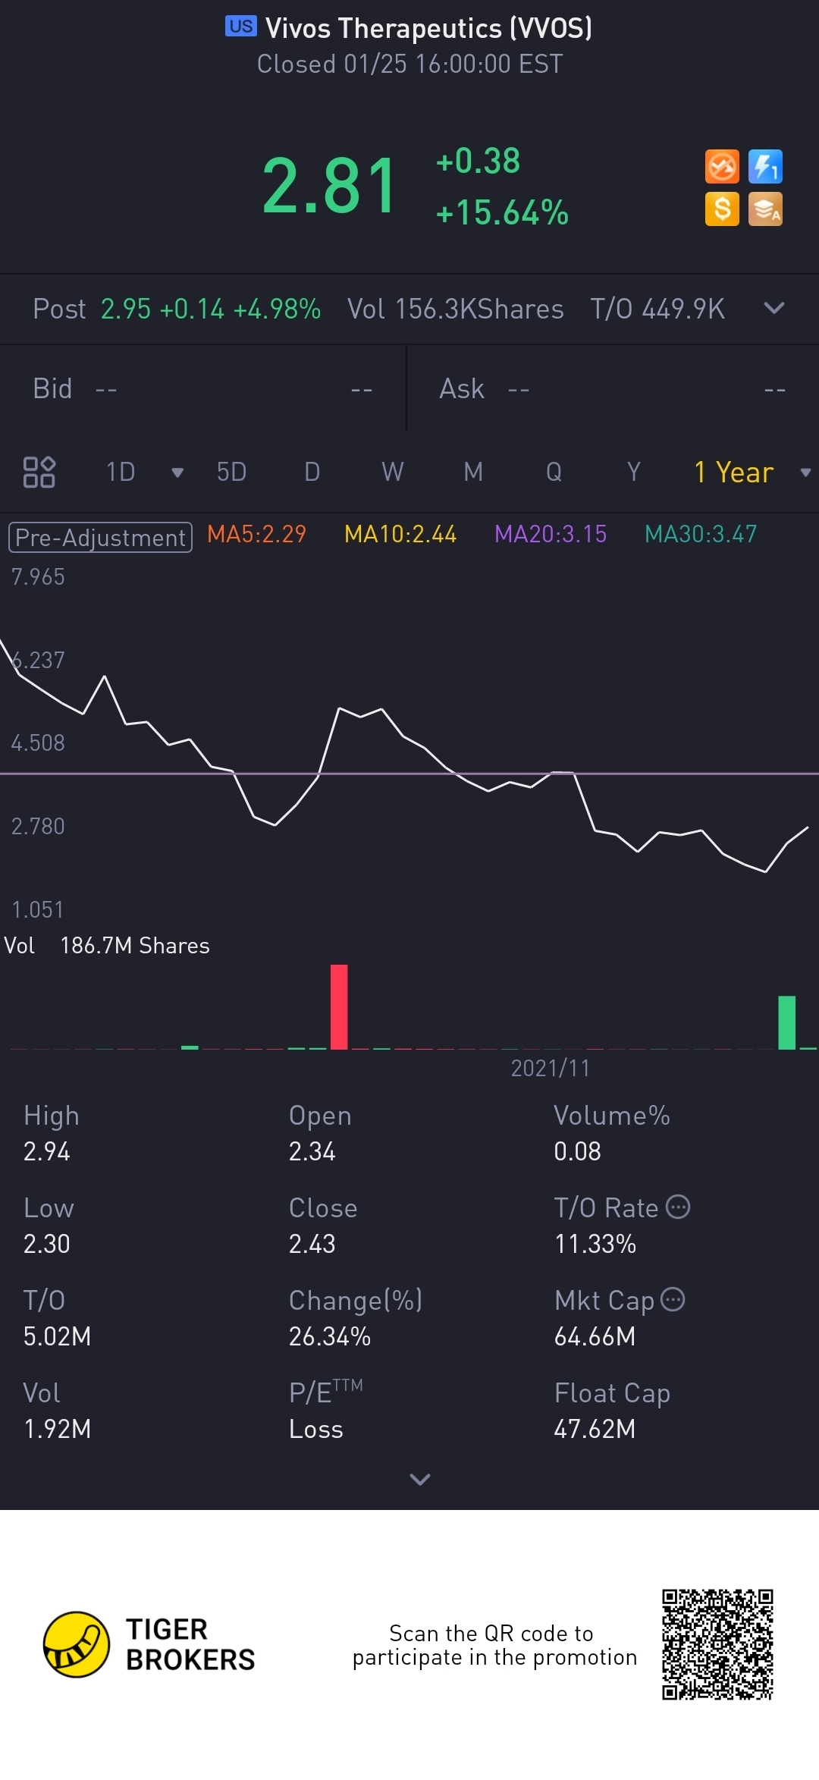Click the tall red volume bar

pos(339,1006)
